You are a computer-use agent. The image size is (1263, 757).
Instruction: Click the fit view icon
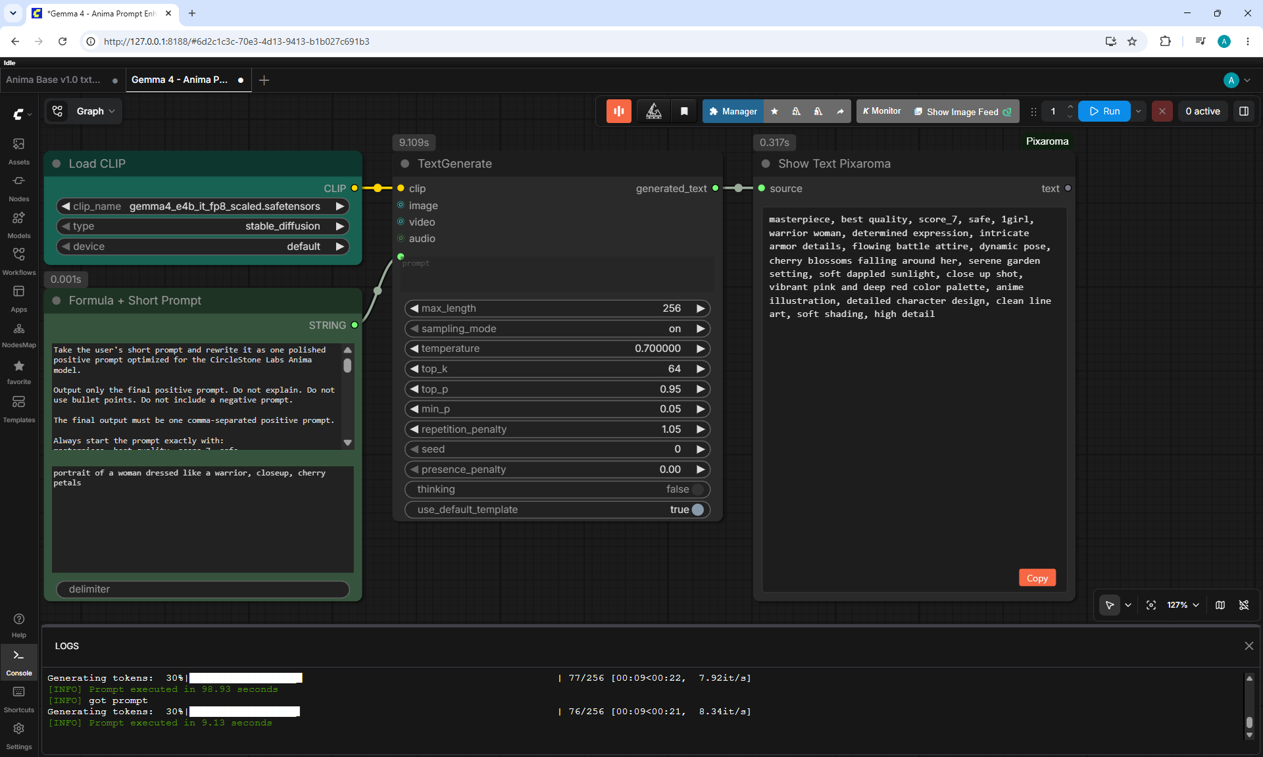[x=1151, y=605]
